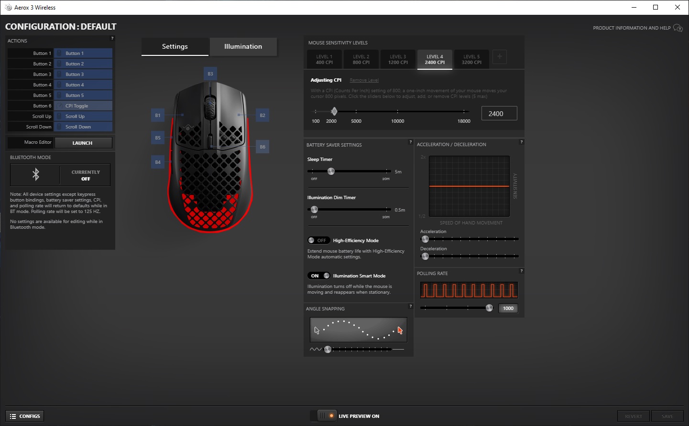Open Button 3 action dropdown
This screenshot has height=426, width=689.
(x=83, y=74)
